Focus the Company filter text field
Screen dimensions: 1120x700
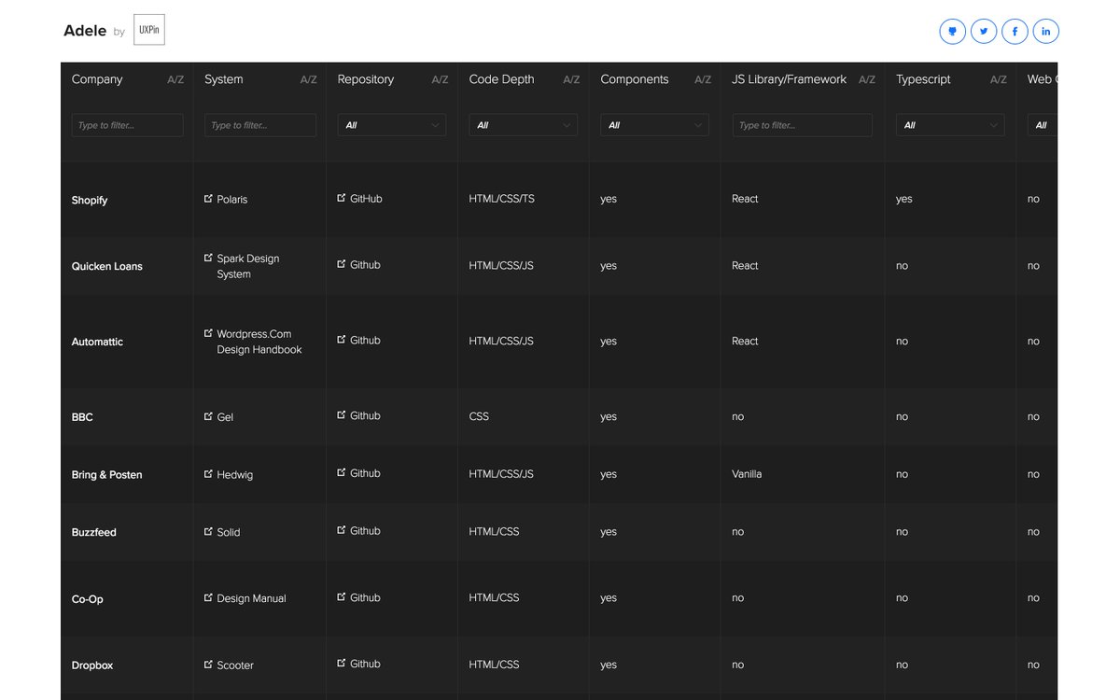tap(128, 125)
